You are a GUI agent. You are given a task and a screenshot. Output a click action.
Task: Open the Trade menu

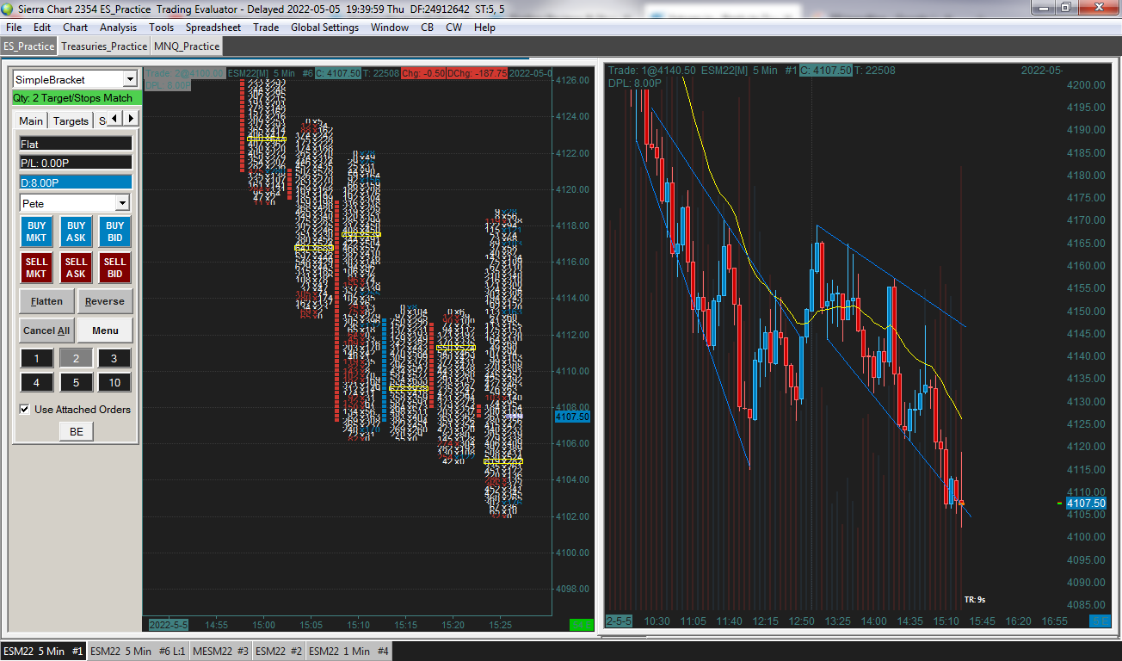(266, 28)
